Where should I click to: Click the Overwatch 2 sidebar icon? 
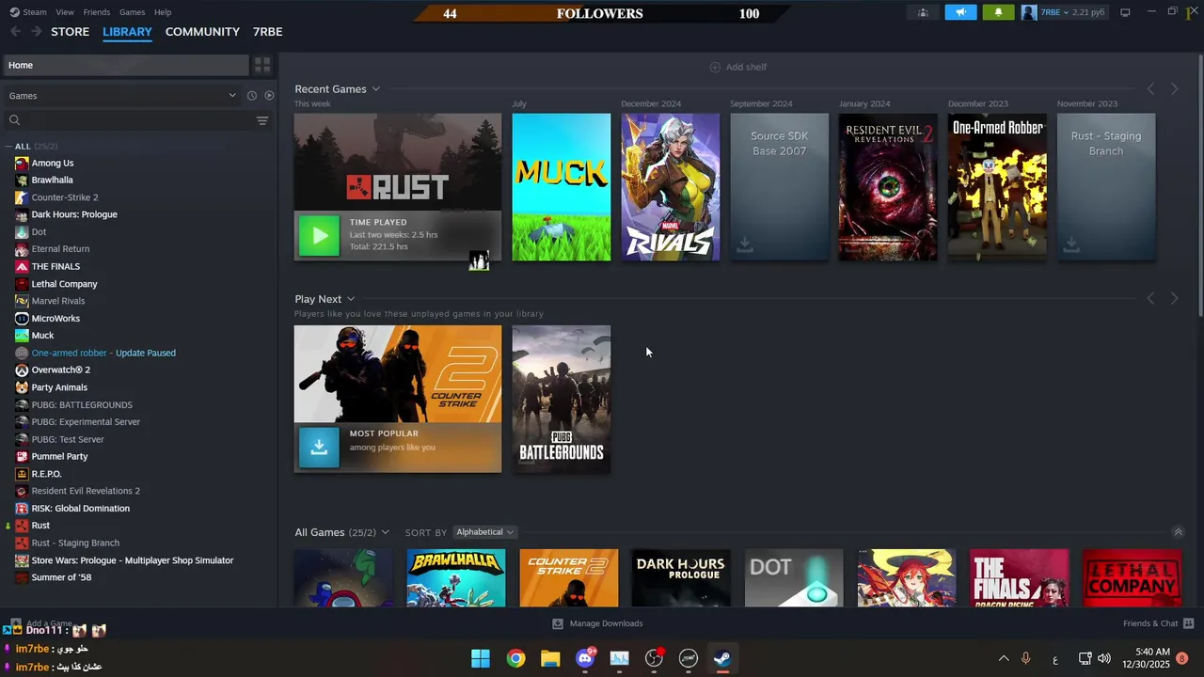(22, 370)
